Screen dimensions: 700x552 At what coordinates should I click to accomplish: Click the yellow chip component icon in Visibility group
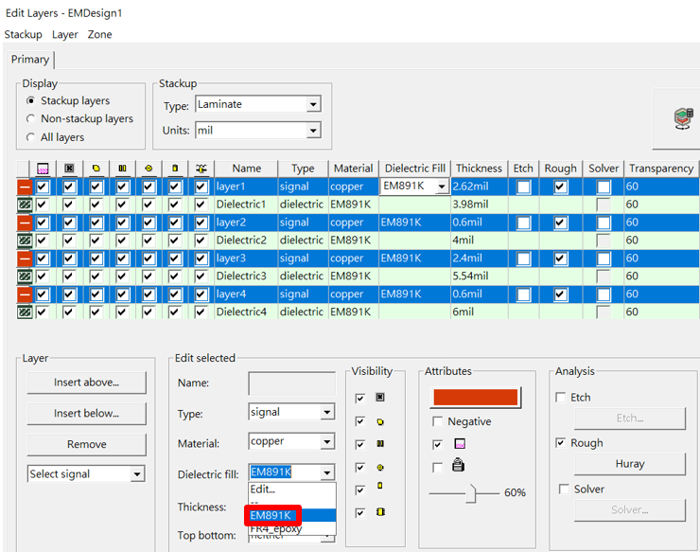380,512
